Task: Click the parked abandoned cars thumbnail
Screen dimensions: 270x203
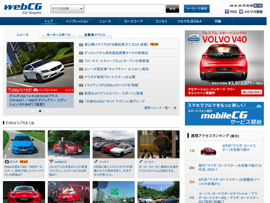Action: (114, 144)
